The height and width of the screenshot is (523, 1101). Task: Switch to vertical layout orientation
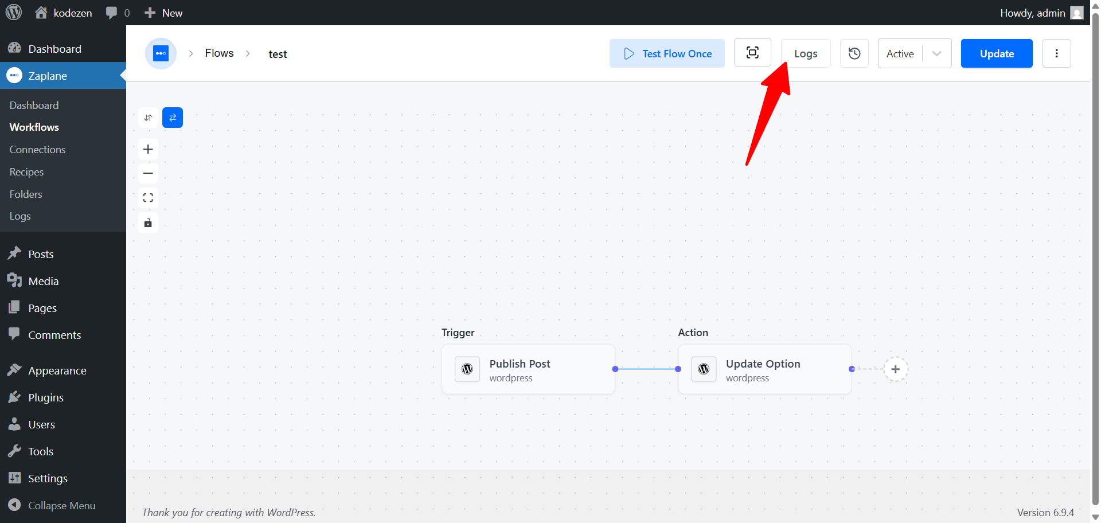pyautogui.click(x=148, y=118)
